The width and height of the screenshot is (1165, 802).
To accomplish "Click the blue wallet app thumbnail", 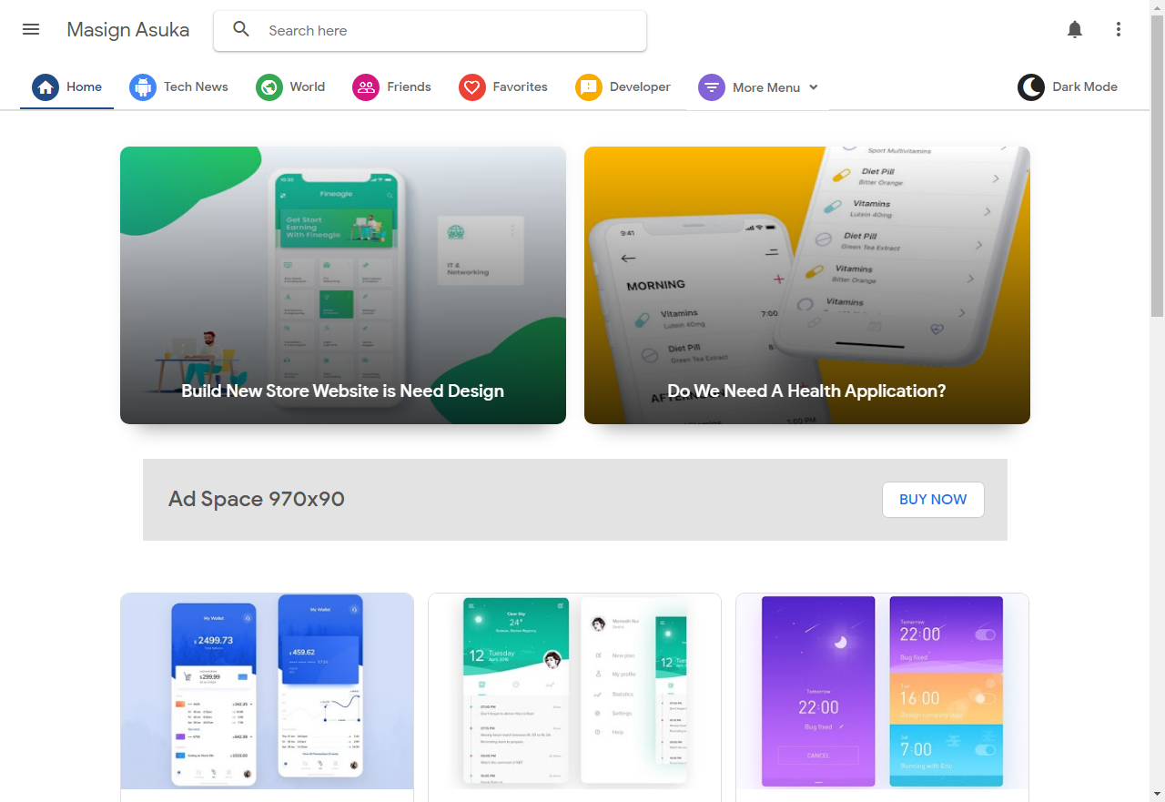I will [267, 691].
